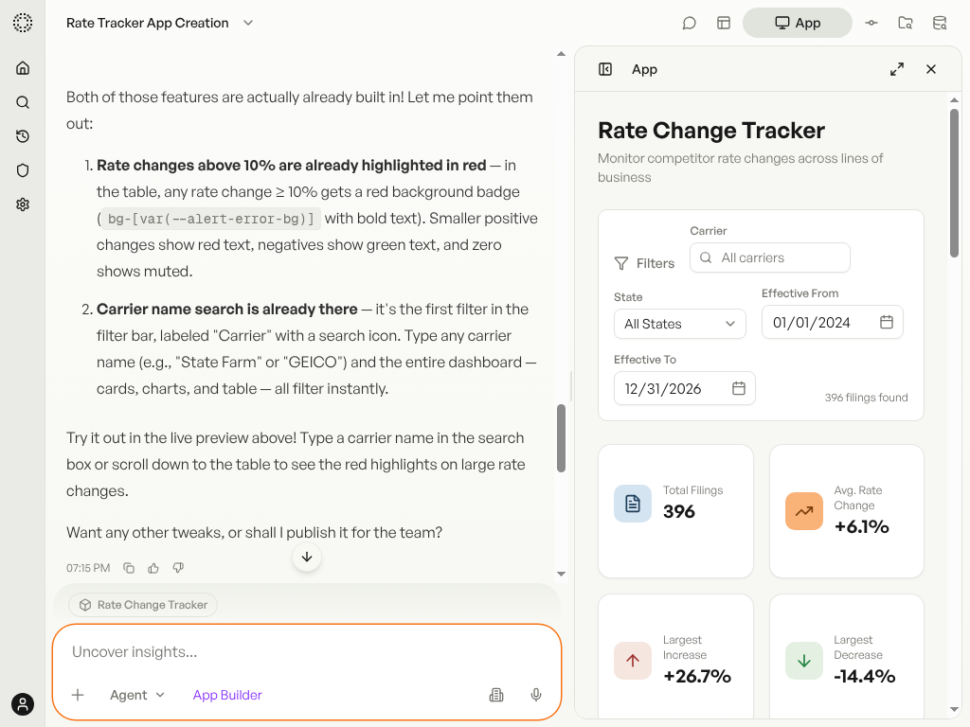Open Settings gear in the sidebar
Image resolution: width=970 pixels, height=727 pixels.
[x=23, y=204]
